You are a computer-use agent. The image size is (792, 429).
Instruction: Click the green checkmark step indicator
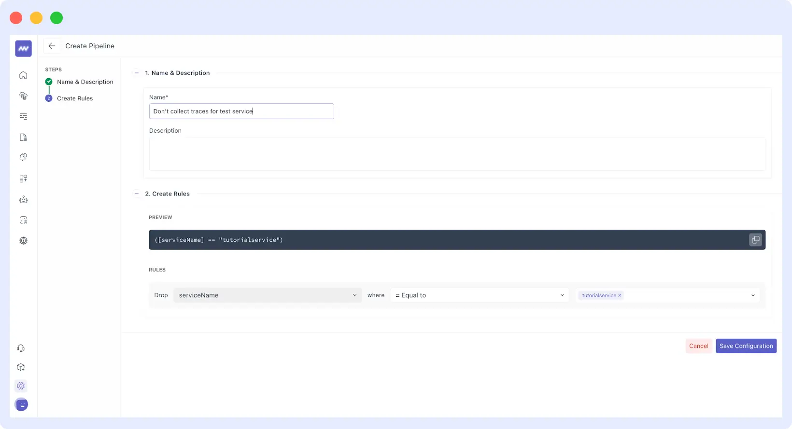point(49,82)
